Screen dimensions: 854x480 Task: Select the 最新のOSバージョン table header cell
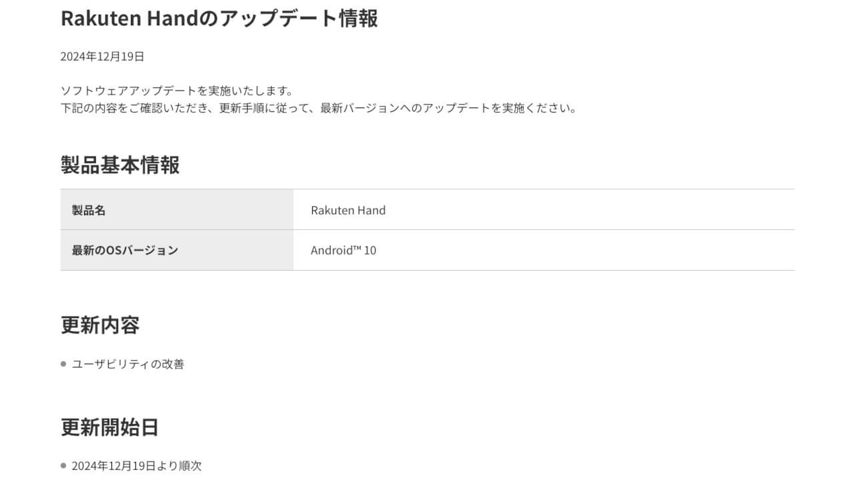(x=177, y=251)
